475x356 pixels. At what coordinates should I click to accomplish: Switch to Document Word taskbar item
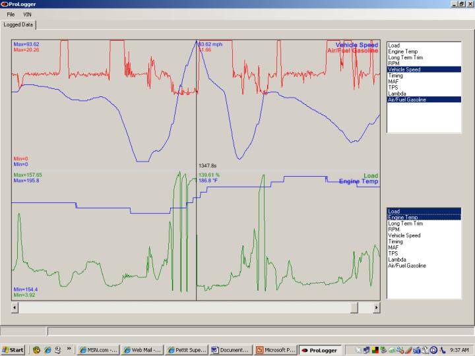pos(231,350)
